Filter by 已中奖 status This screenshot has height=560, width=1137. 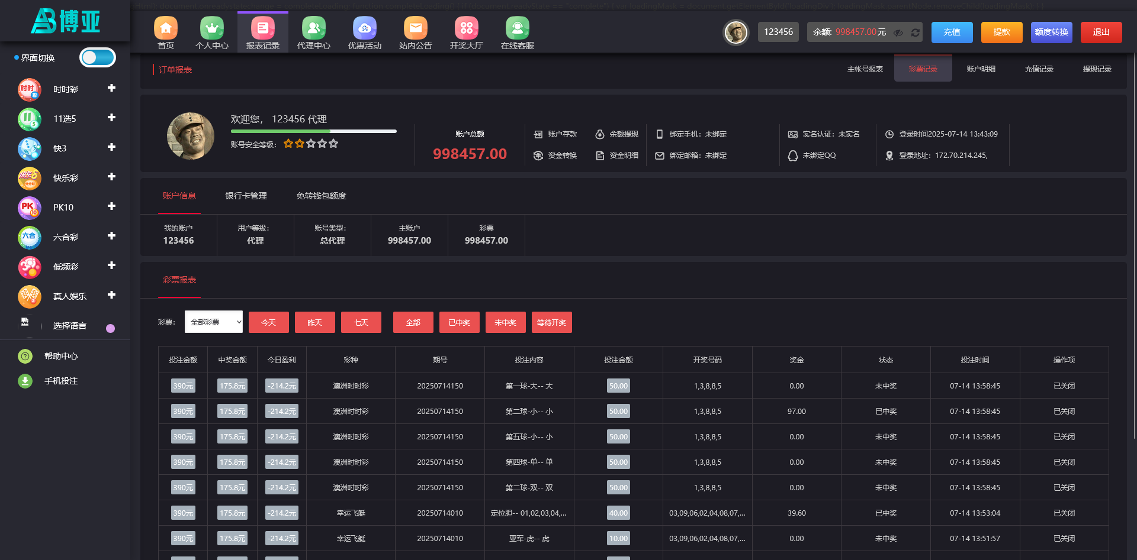(460, 322)
